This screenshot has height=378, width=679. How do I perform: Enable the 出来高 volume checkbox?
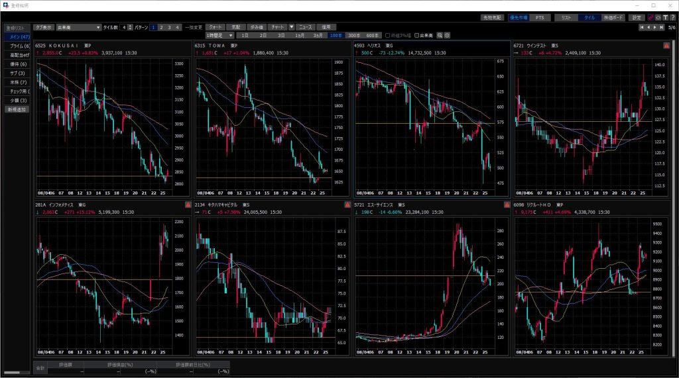tap(417, 35)
